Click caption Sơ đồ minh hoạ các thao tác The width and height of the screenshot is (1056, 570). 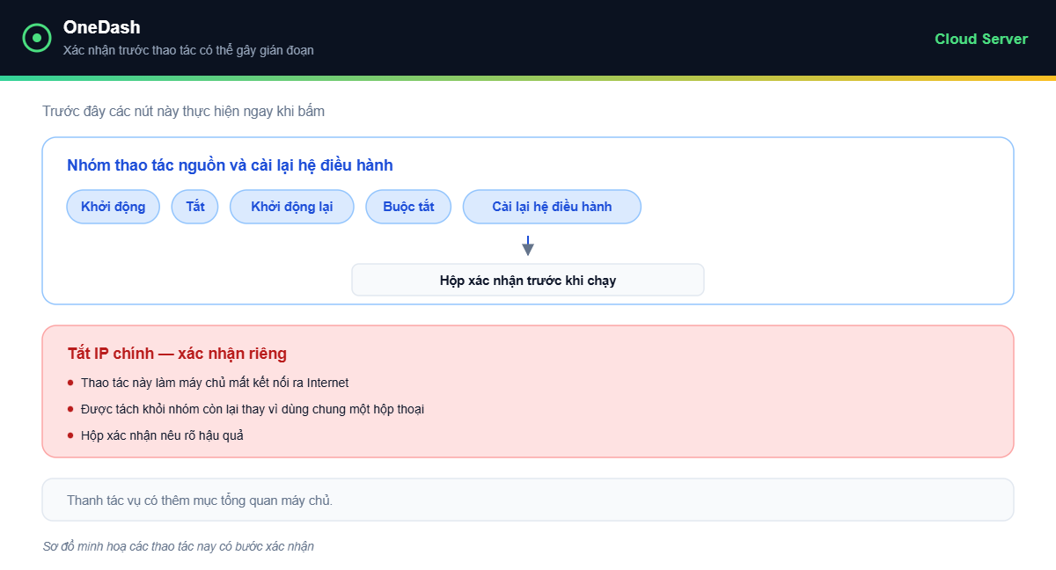tap(179, 546)
